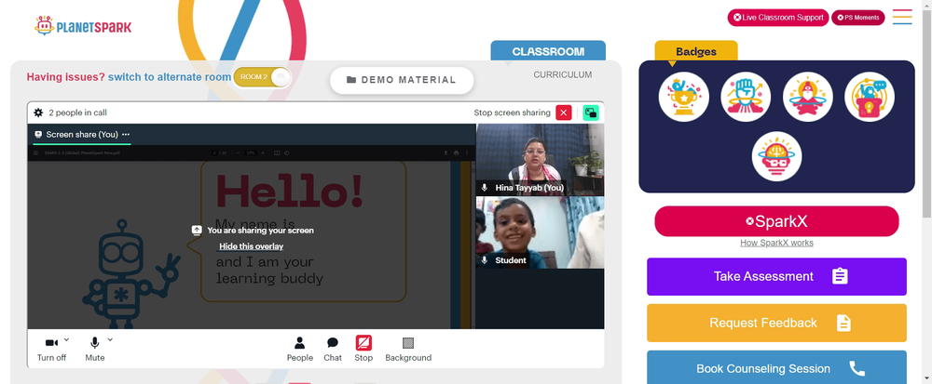932x384 pixels.
Task: Click the SparkX button
Action: 776,221
